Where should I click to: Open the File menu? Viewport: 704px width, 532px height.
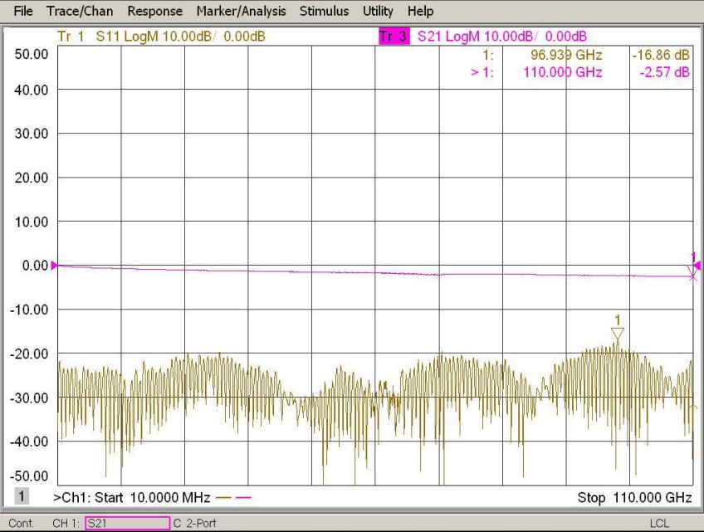[24, 12]
